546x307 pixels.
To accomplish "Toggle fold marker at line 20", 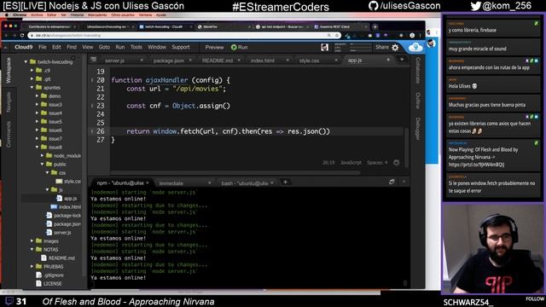I will click(x=92, y=80).
